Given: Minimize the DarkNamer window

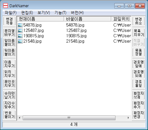Looking at the screenshot, I should pyautogui.click(x=119, y=6).
